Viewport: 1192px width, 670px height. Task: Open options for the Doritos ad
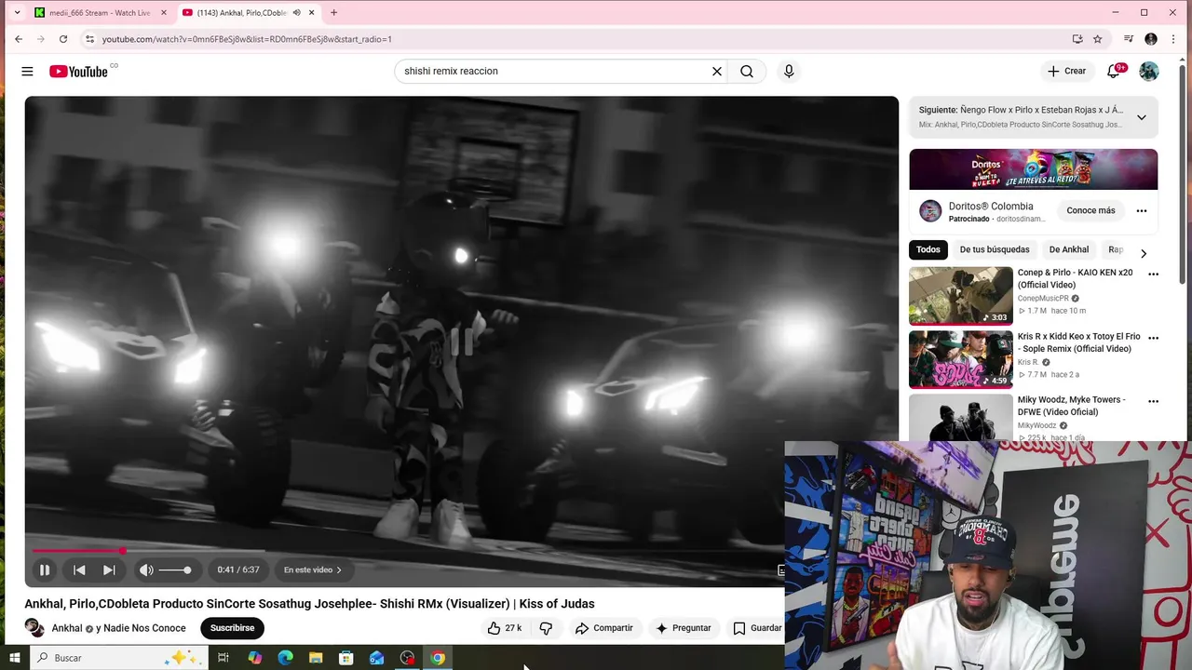coord(1142,211)
